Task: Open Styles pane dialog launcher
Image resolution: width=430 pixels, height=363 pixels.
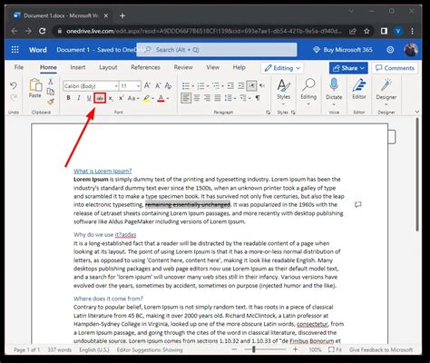Action: click(293, 113)
